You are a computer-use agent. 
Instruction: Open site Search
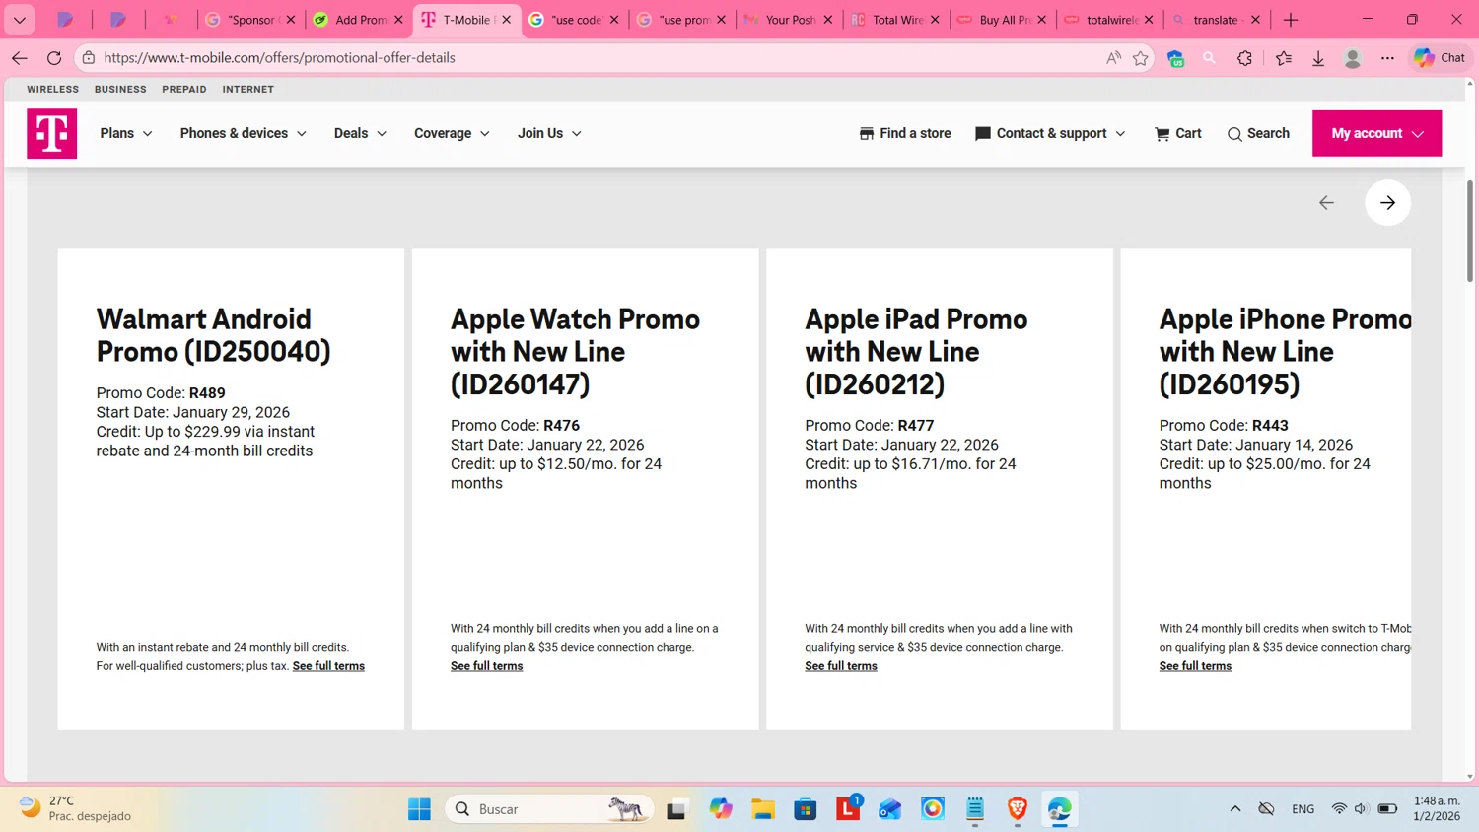coord(1258,133)
